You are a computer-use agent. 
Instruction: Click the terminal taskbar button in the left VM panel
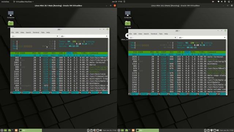31,130
